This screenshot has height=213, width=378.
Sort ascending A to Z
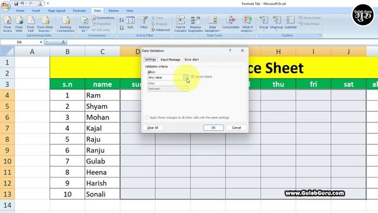(x=122, y=20)
